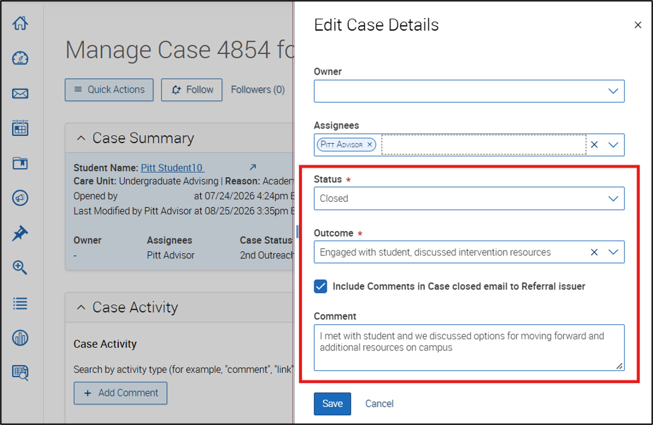Click the Follow button
The width and height of the screenshot is (653, 425).
tap(191, 90)
